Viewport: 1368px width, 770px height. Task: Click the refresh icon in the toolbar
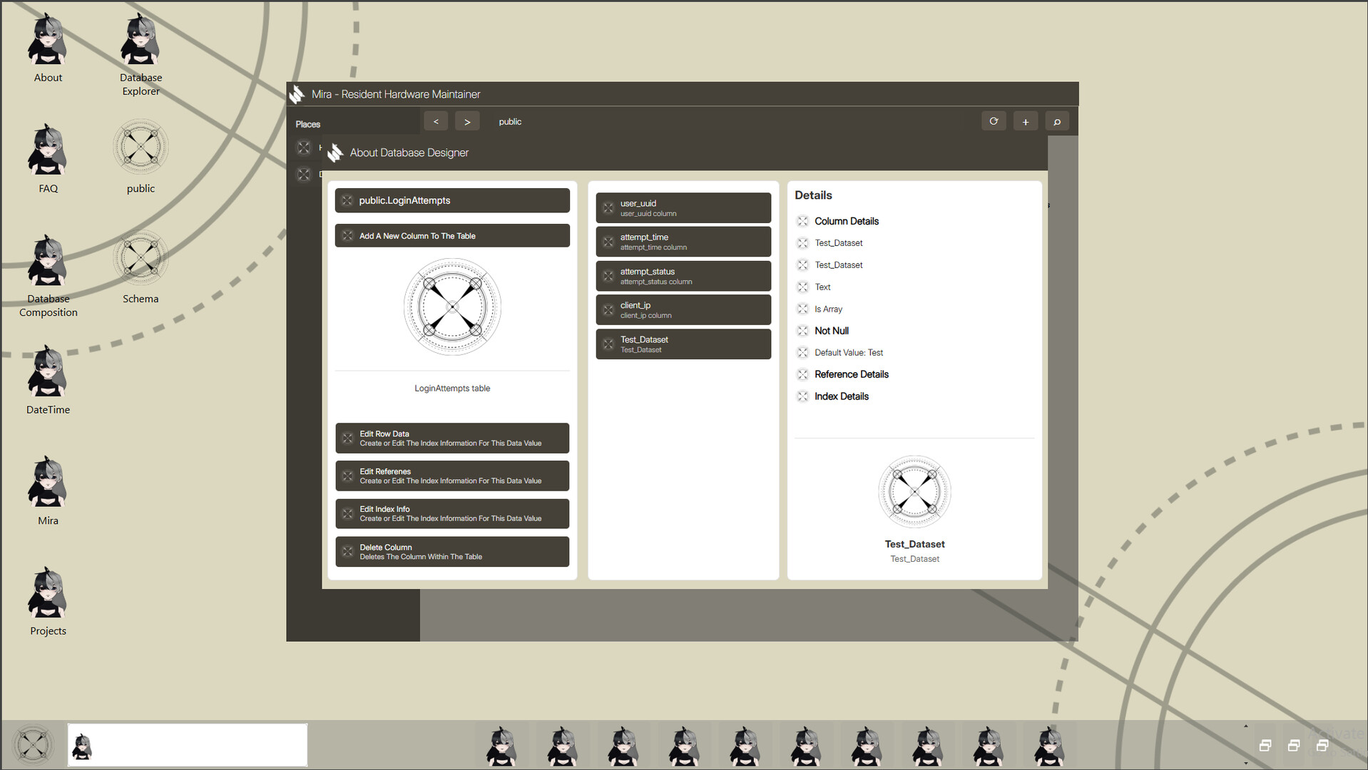tap(994, 121)
